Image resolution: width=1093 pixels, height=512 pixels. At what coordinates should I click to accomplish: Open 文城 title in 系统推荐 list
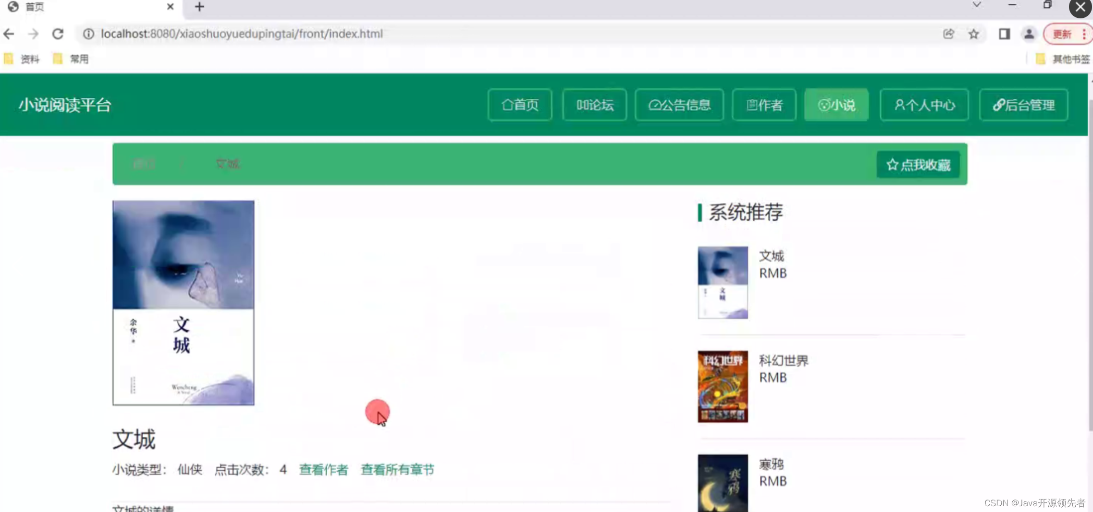click(x=772, y=256)
